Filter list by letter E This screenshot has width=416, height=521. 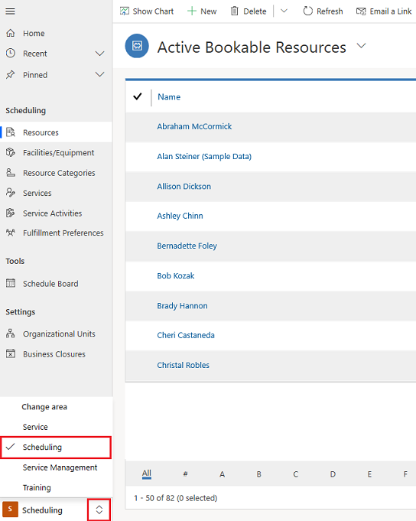coord(369,474)
